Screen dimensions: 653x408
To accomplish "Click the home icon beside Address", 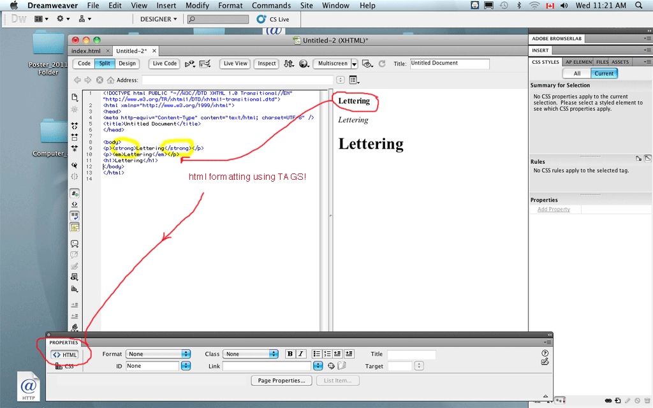I will click(x=110, y=80).
